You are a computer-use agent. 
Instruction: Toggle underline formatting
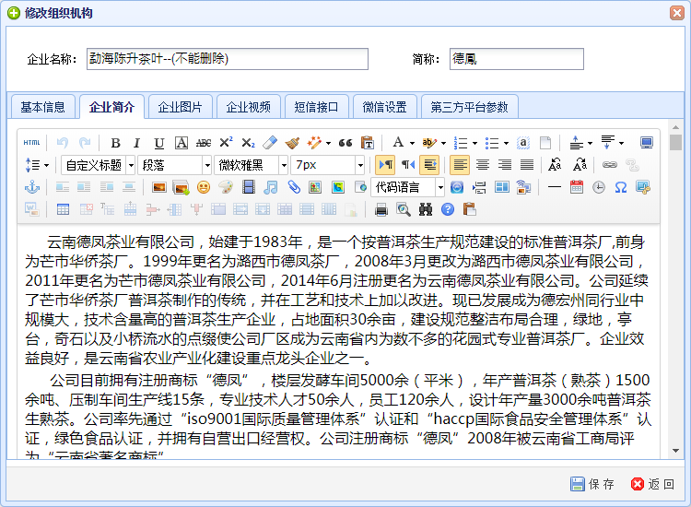[159, 143]
